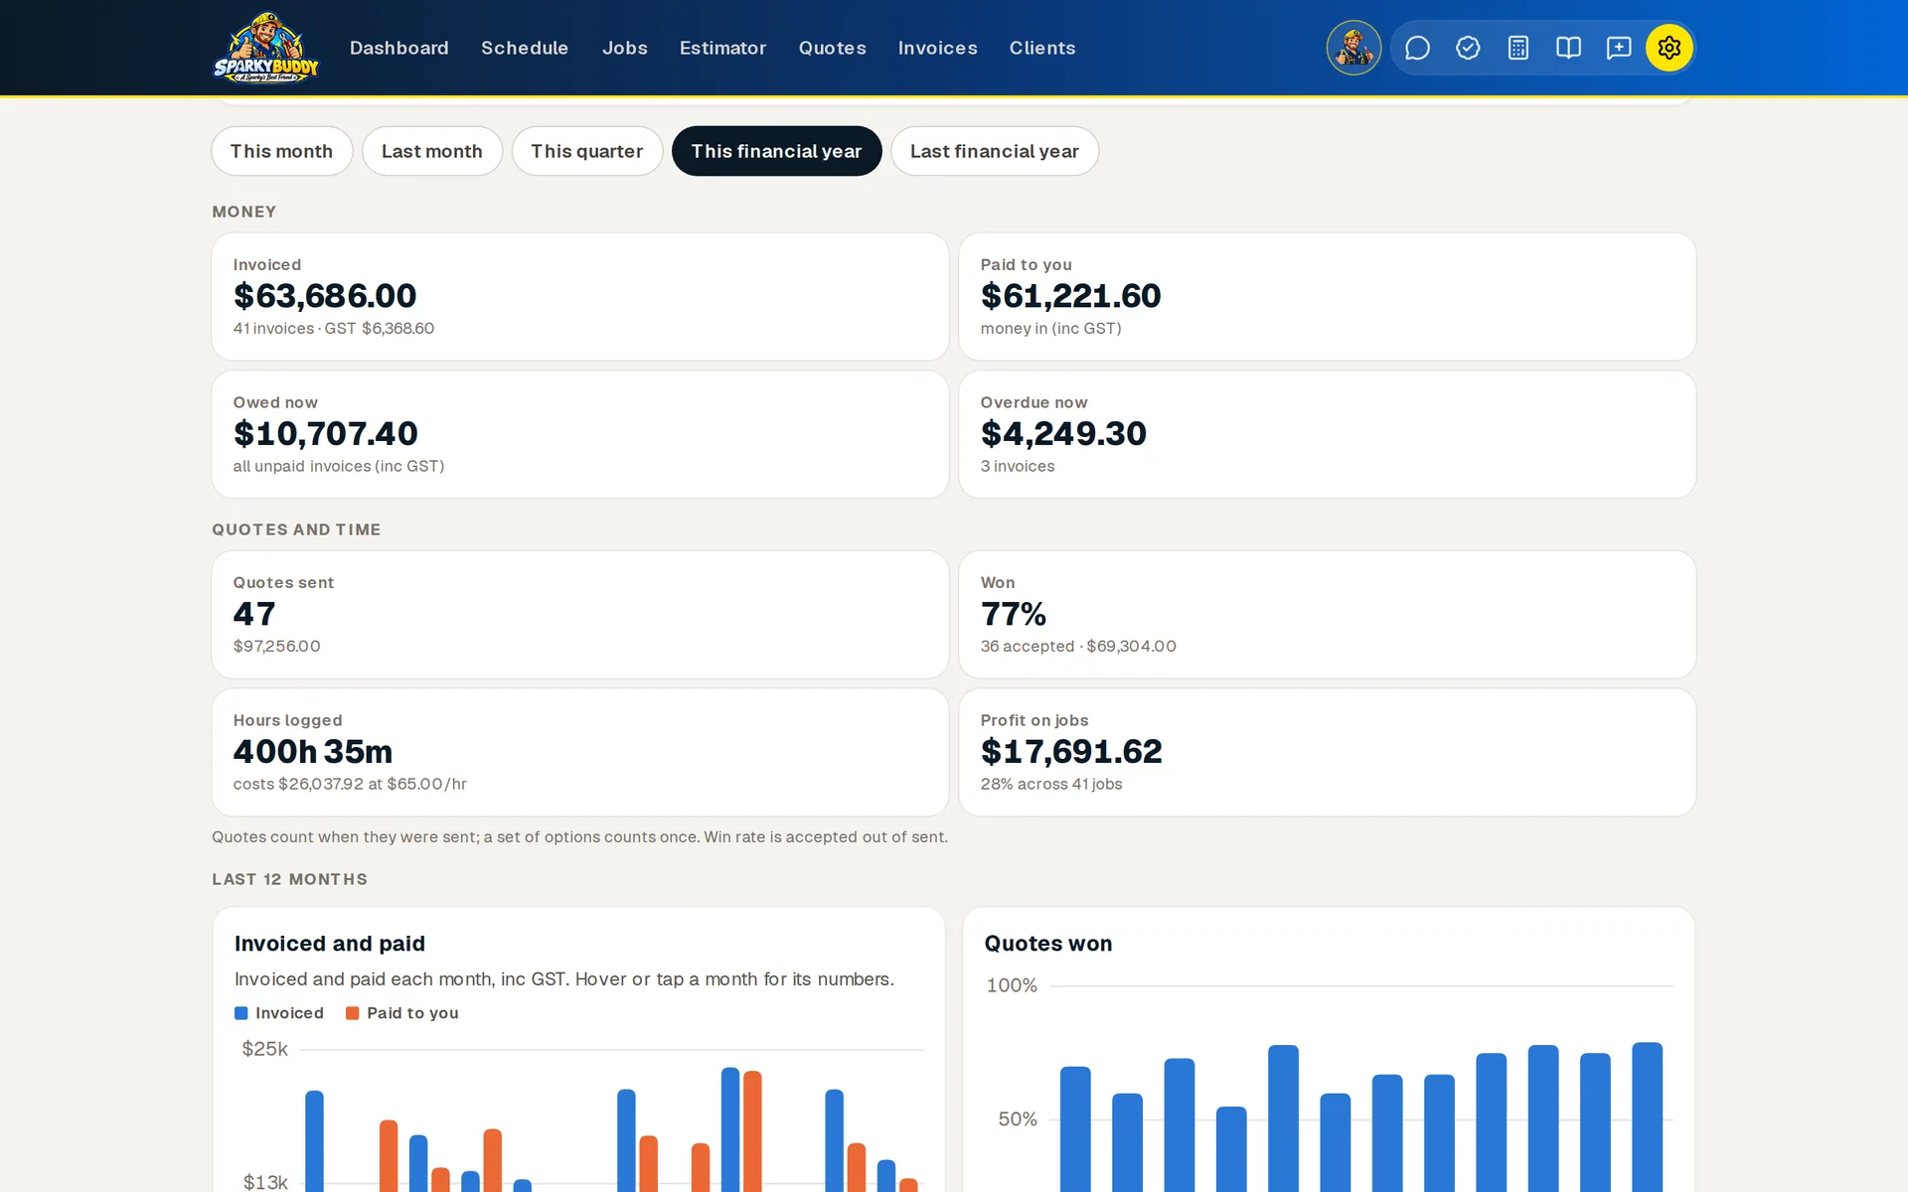Click the orange Paid to you legend swatch
Viewport: 1908px width, 1192px height.
[352, 1013]
